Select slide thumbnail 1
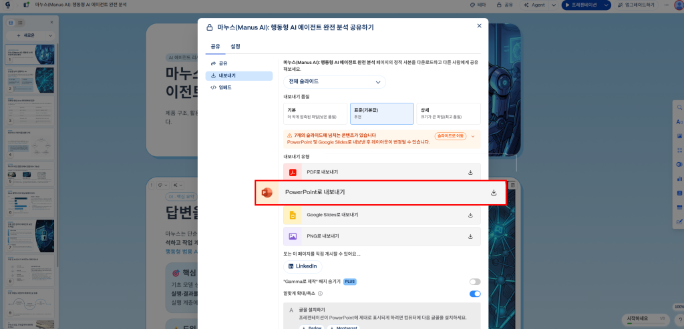Image resolution: width=684 pixels, height=329 pixels. [29, 53]
